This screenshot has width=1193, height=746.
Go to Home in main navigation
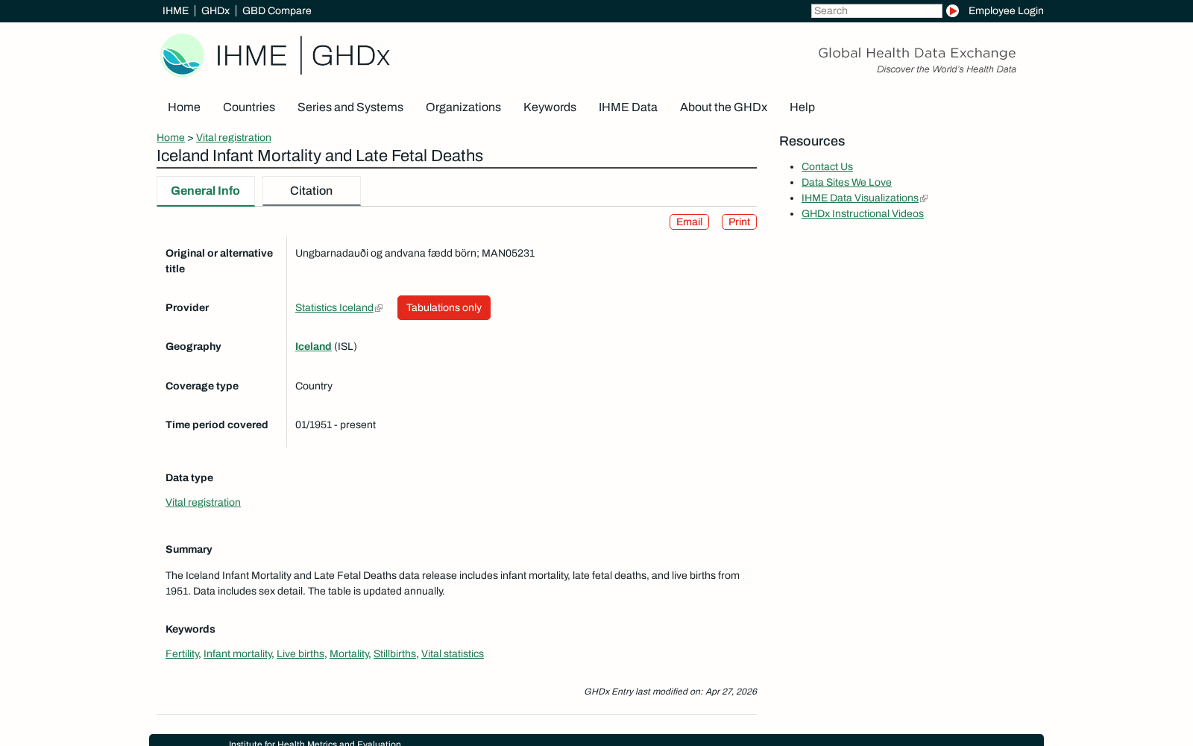(x=184, y=107)
